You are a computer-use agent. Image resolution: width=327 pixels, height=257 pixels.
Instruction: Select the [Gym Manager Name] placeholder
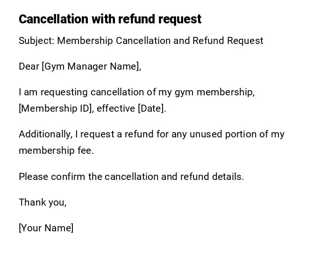pos(91,66)
